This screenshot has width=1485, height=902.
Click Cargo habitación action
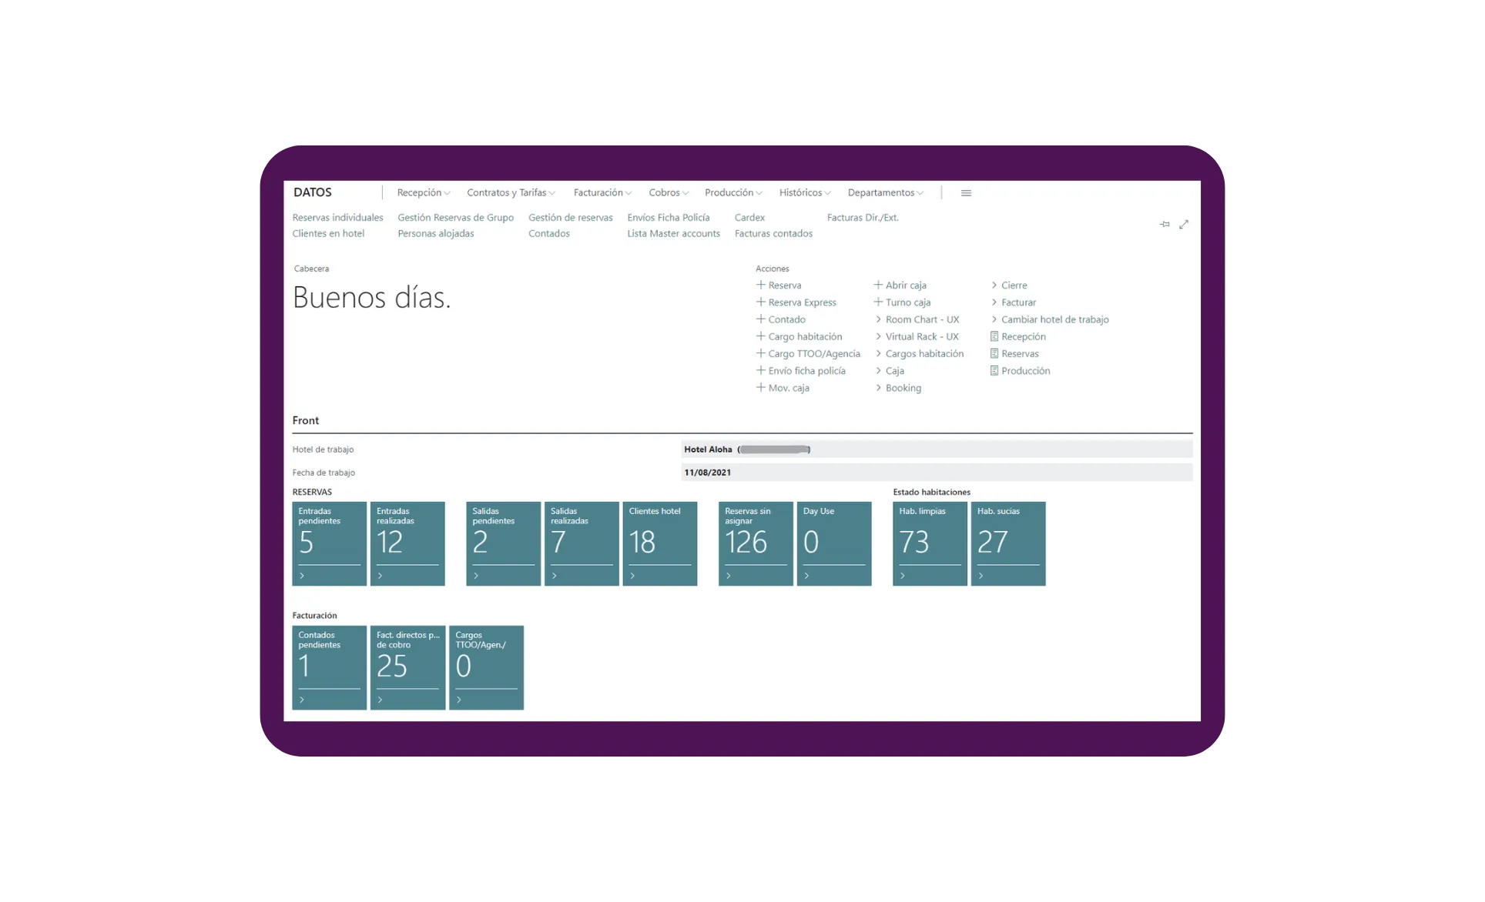coord(805,336)
